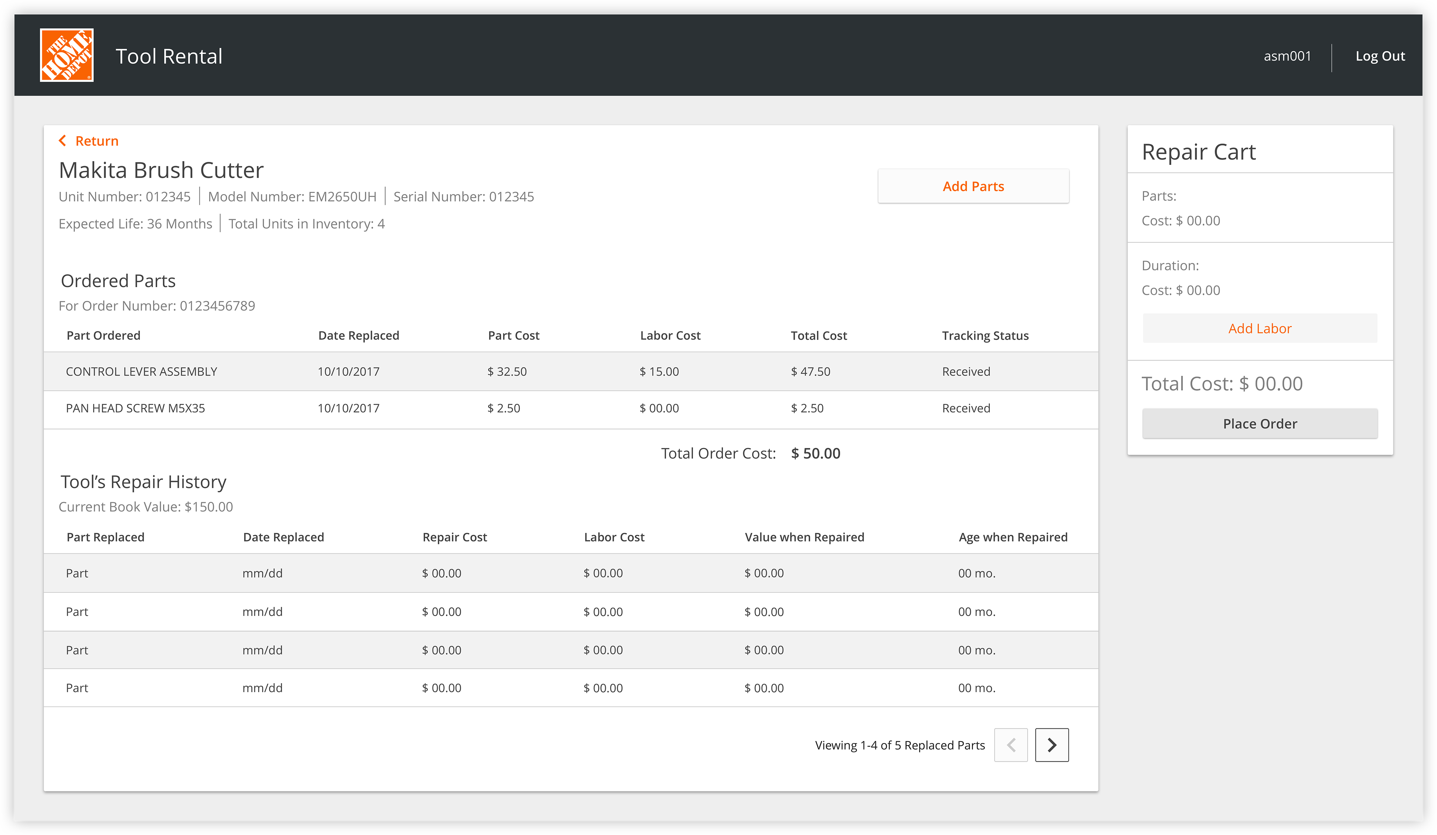The image size is (1437, 835).
Task: Click the Repair Cost column header
Action: [454, 537]
